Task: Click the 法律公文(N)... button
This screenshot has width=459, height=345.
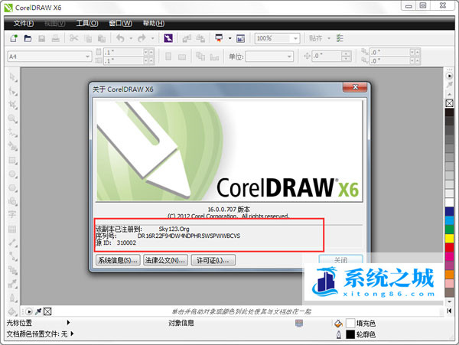Action: click(x=166, y=260)
